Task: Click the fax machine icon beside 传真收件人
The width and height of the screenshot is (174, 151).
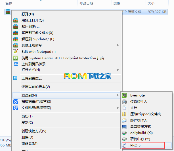Action: click(124, 102)
